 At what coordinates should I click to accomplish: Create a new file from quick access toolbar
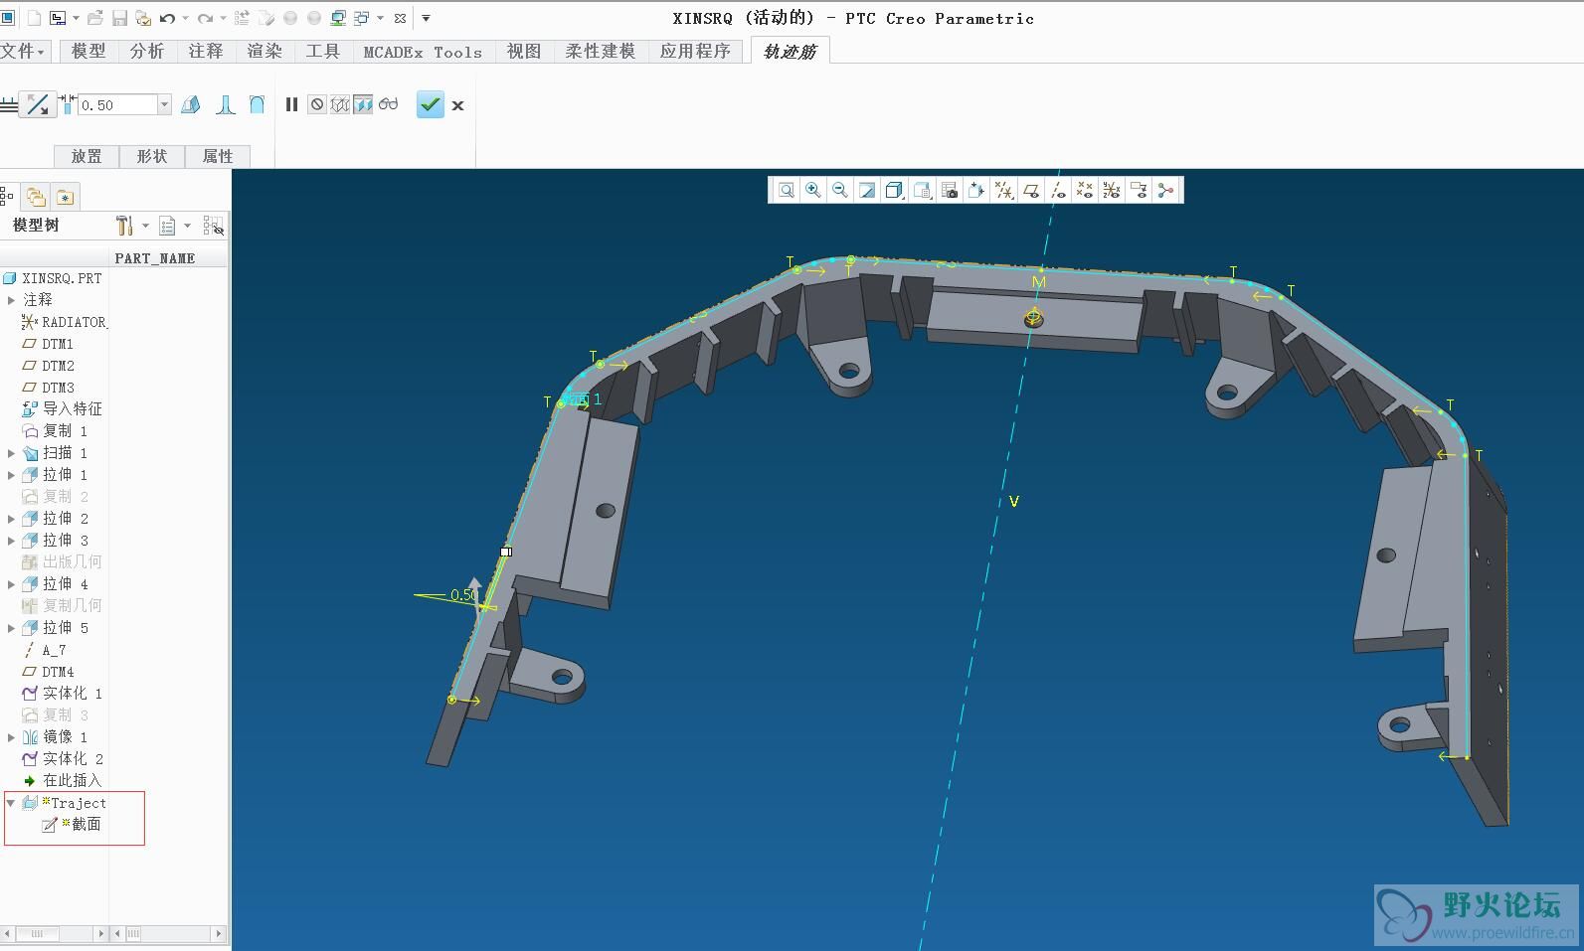pyautogui.click(x=34, y=18)
